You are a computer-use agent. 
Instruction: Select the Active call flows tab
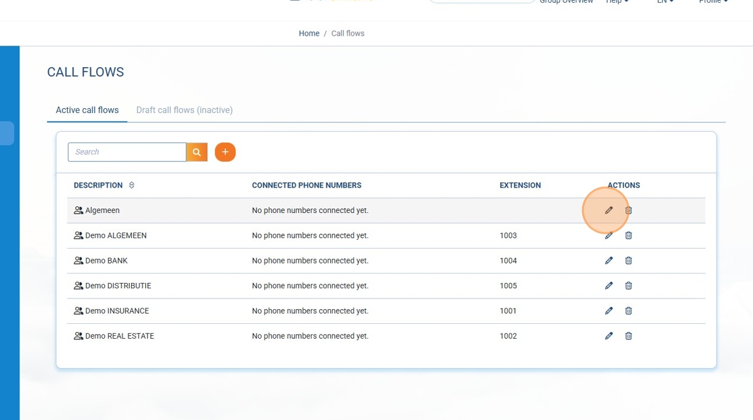tap(87, 110)
